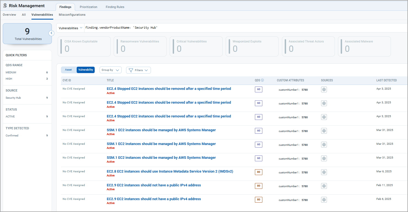
Task: Click source icon for EC2.8 IMDSv2 row
Action: tap(324, 172)
